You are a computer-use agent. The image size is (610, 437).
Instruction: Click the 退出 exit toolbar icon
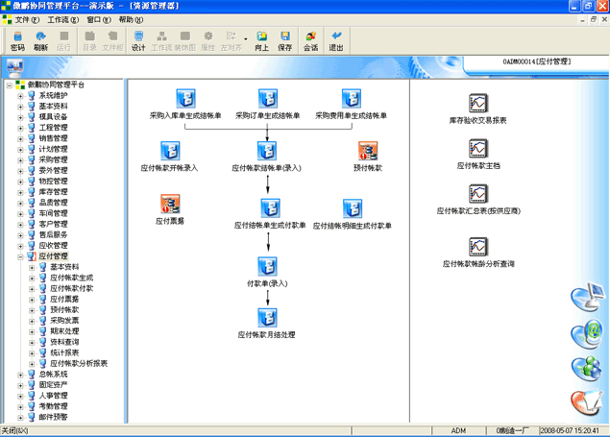336,40
